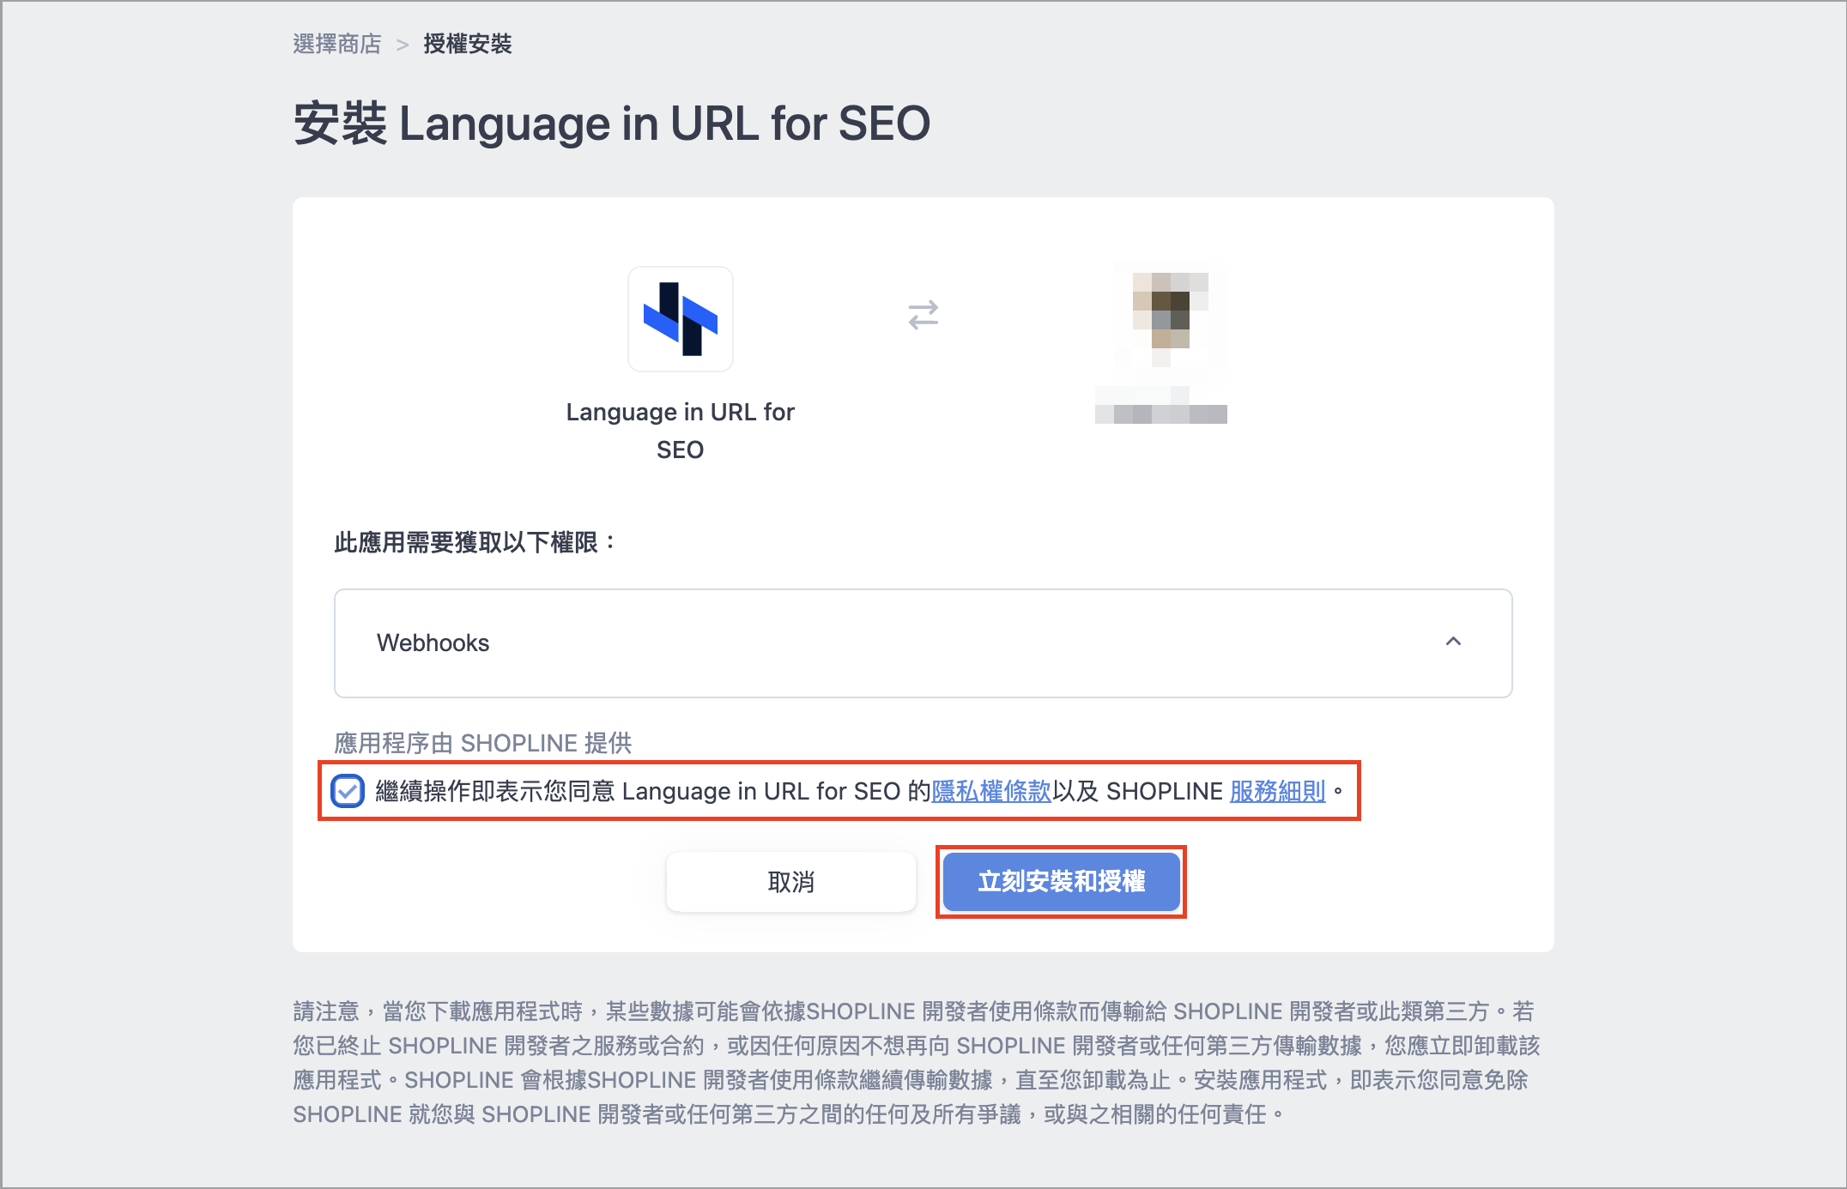Go back to 選擇商店 breadcrumb
Viewport: 1847px width, 1189px height.
pos(337,44)
